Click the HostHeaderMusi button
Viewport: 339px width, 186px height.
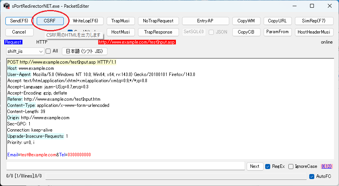(x=314, y=32)
